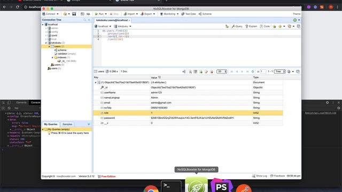The image size is (342, 192).
Task: Open the Connect dropdown arrow
Action: (58, 14)
